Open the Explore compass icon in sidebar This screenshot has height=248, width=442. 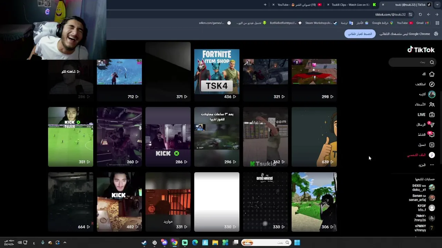click(432, 84)
